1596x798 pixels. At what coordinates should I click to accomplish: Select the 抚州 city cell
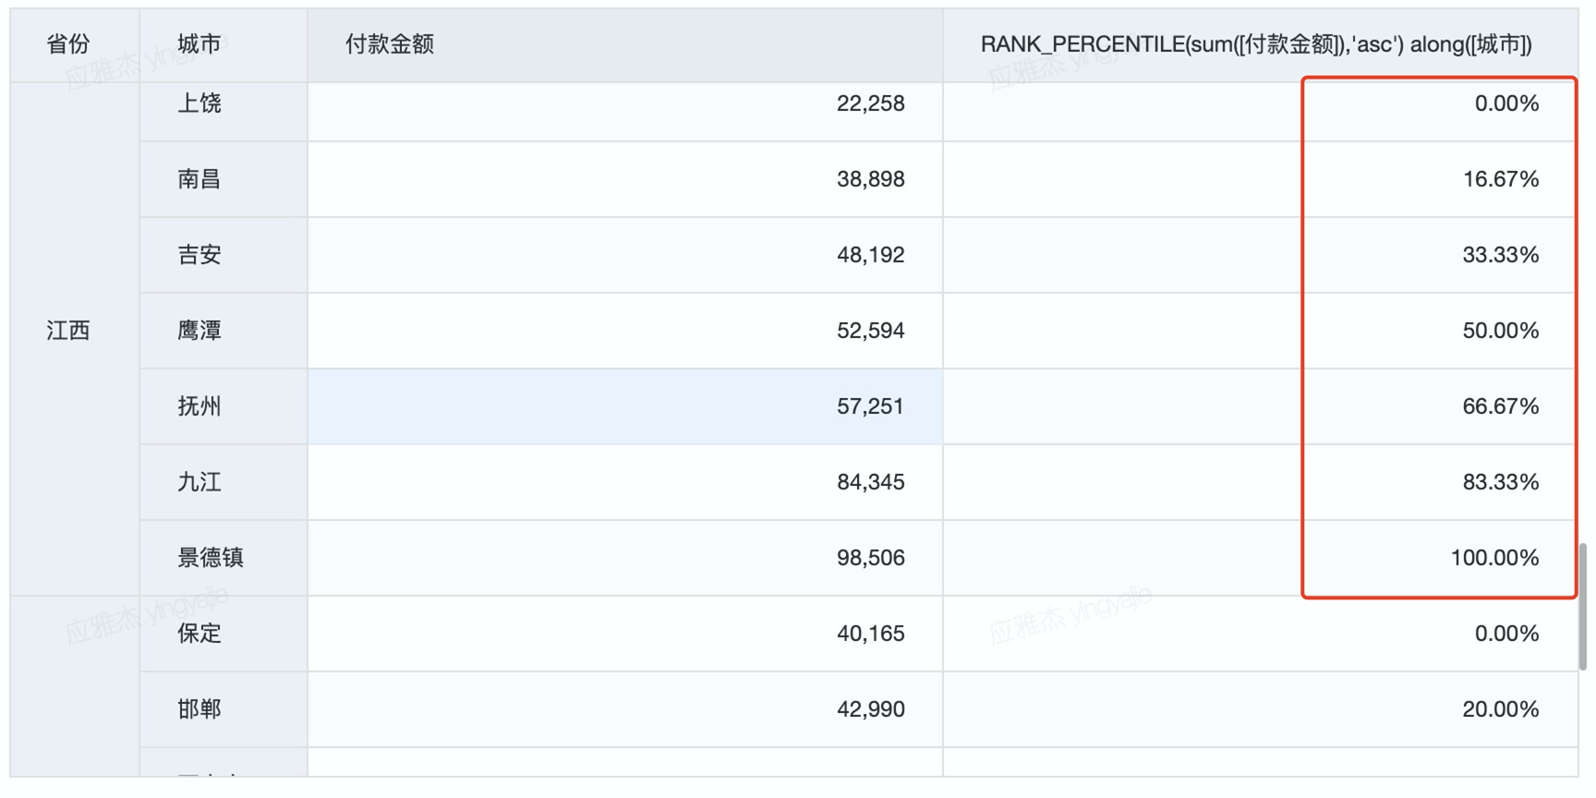(224, 406)
